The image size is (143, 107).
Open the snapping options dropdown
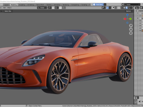[x=57, y=8]
